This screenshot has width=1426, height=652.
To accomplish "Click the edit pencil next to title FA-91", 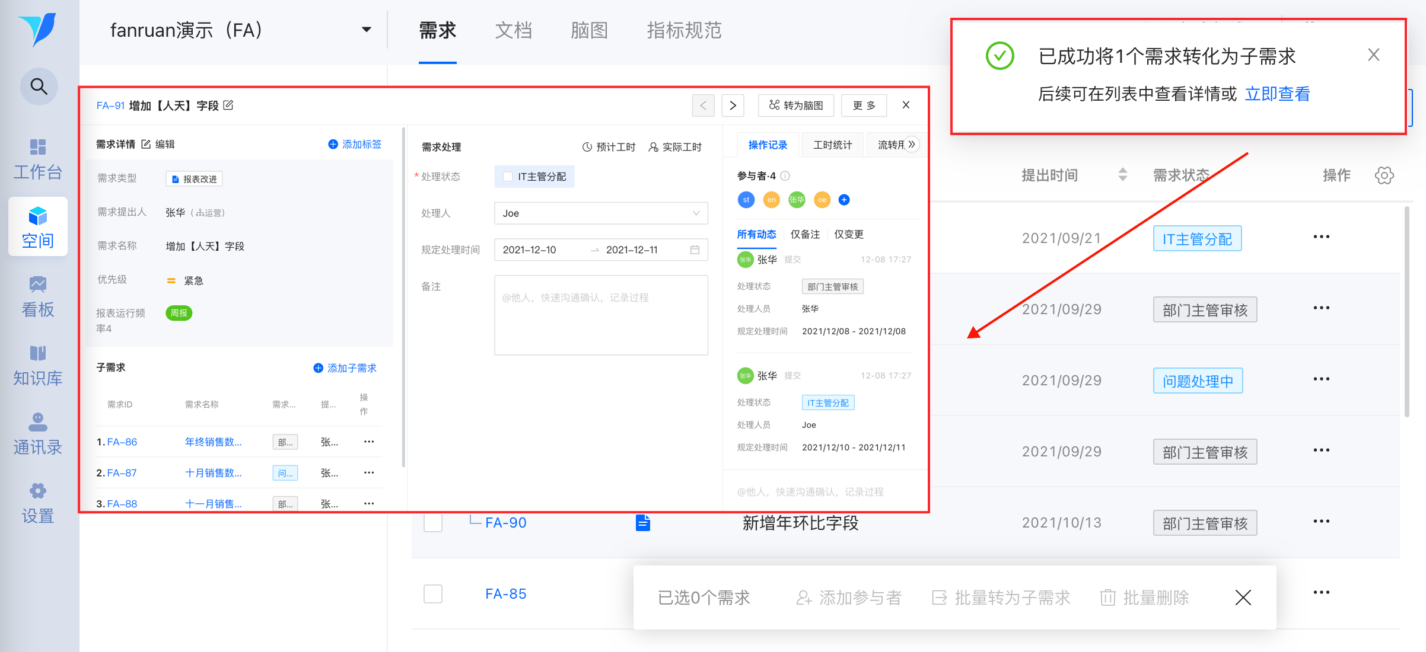I will point(228,106).
